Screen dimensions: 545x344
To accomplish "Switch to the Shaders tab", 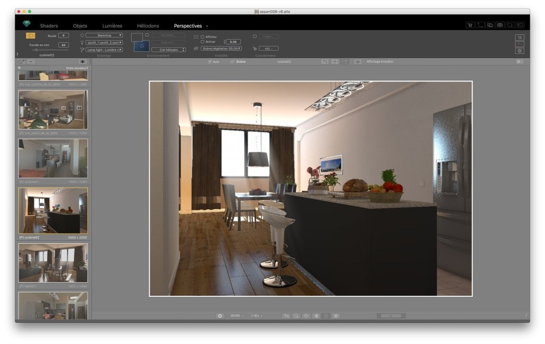I will [49, 26].
